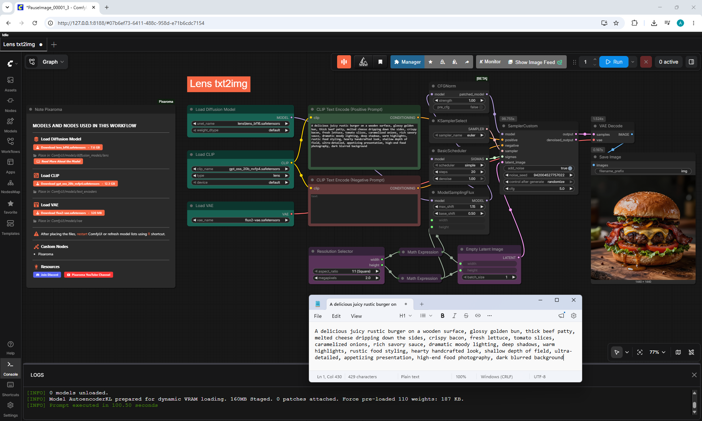Image resolution: width=702 pixels, height=421 pixels.
Task: Click the orange audio bars icon in toolbar
Action: [x=344, y=62]
